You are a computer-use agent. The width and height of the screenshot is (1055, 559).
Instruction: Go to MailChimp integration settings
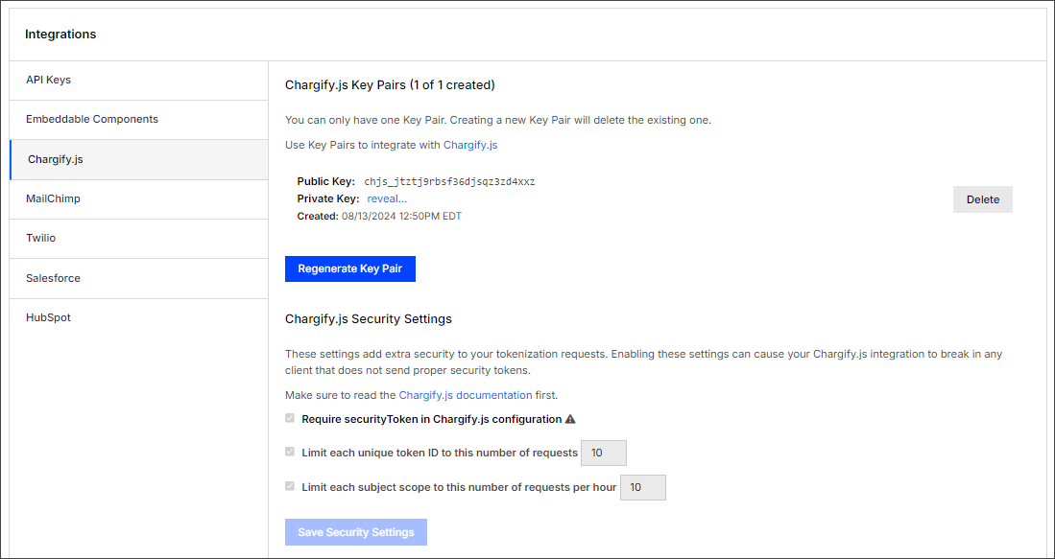click(138, 198)
